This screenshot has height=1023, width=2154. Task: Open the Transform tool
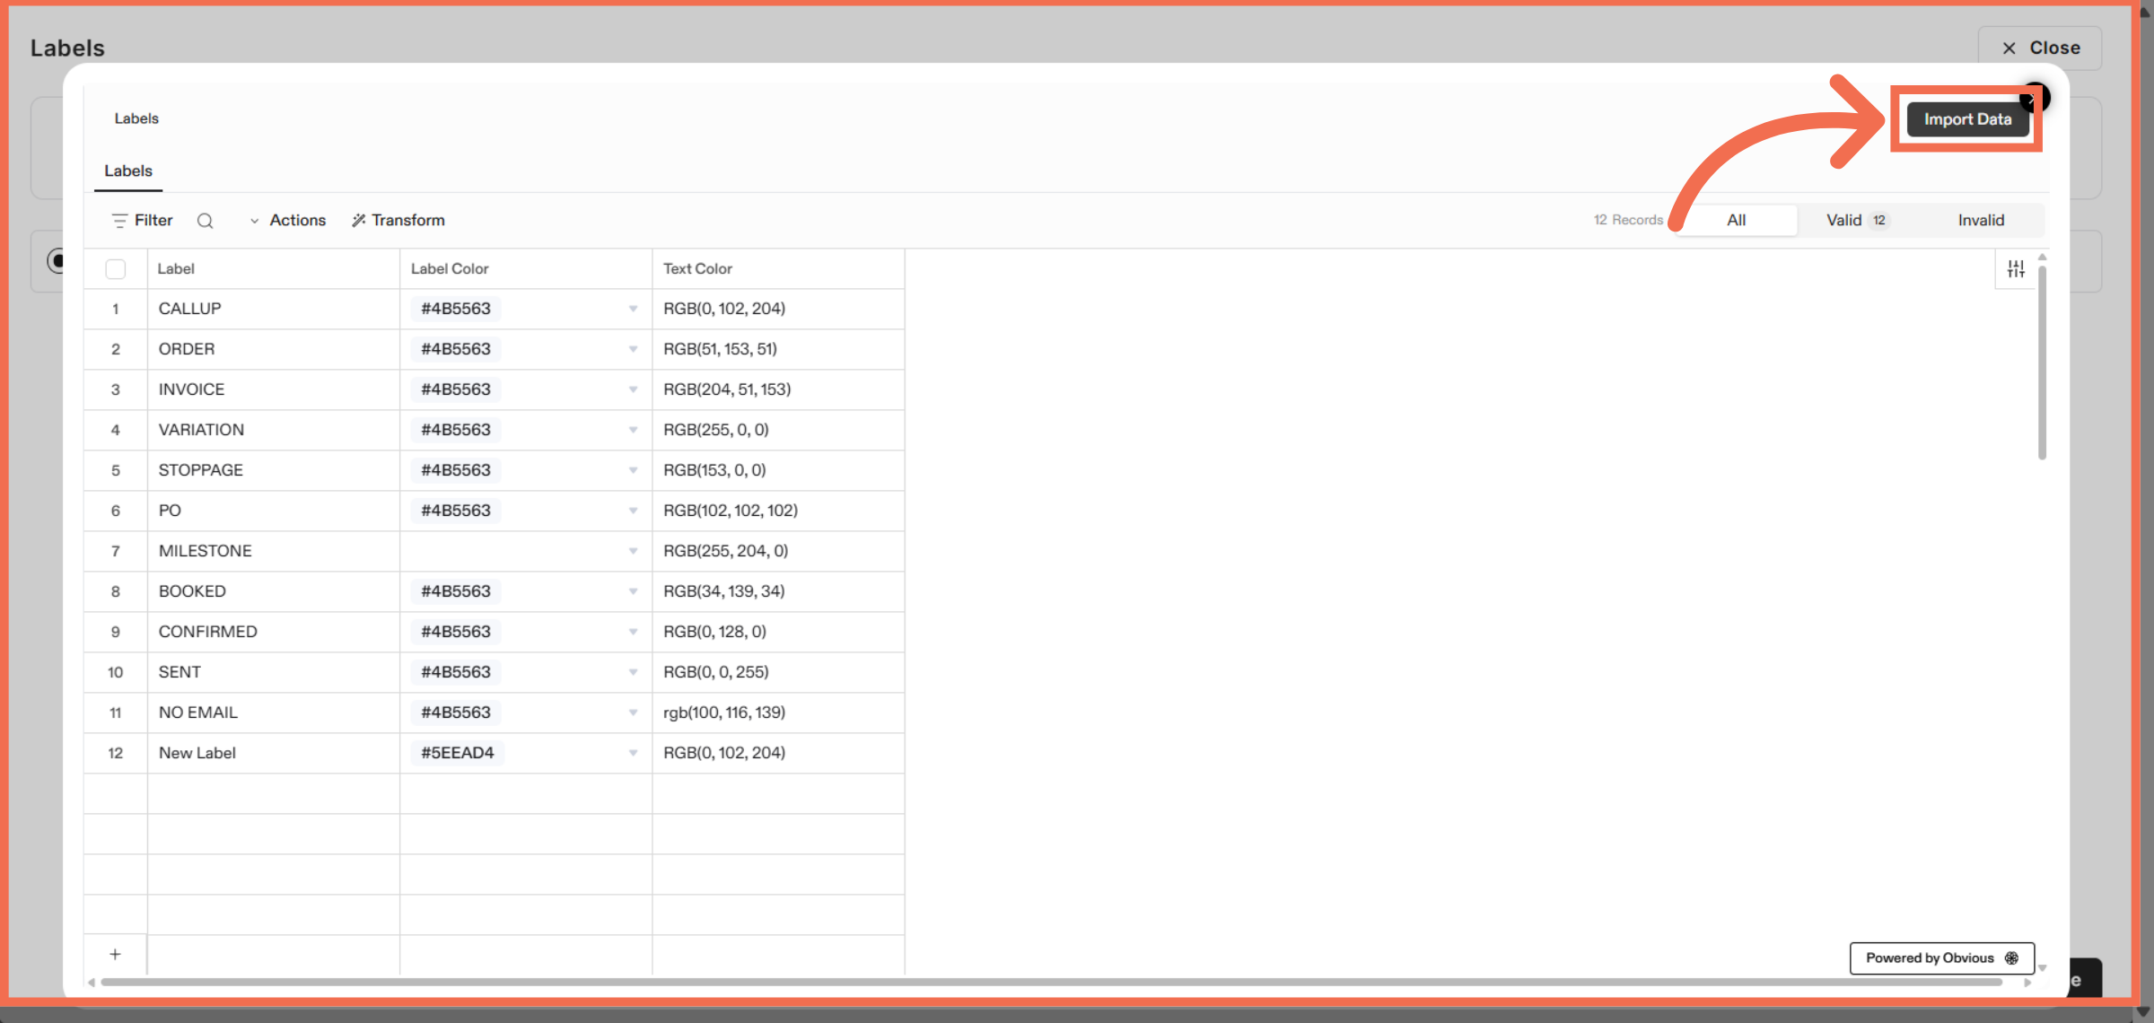398,220
